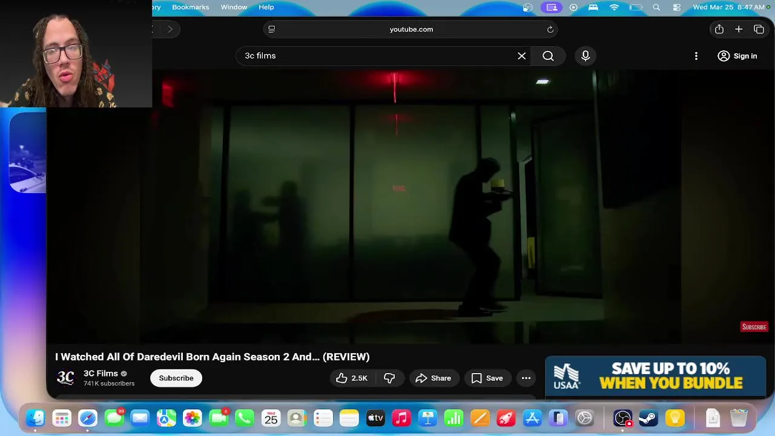Open Contacts from the Dock
The height and width of the screenshot is (436, 775).
coord(297,418)
